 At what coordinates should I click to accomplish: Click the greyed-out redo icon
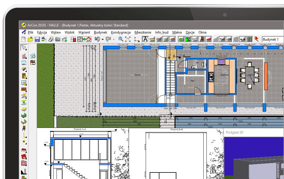point(108,39)
